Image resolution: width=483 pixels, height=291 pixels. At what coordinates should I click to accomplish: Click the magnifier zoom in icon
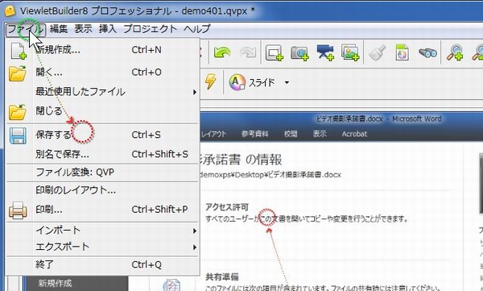[455, 52]
